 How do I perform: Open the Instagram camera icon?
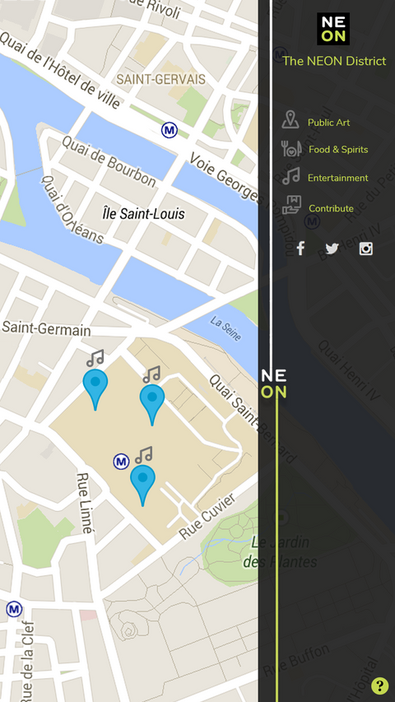click(366, 249)
